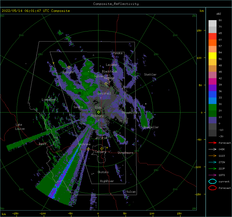232x217 pixels.
Task: Click the cyan 'current' ellipse legend icon
Action: (212, 181)
